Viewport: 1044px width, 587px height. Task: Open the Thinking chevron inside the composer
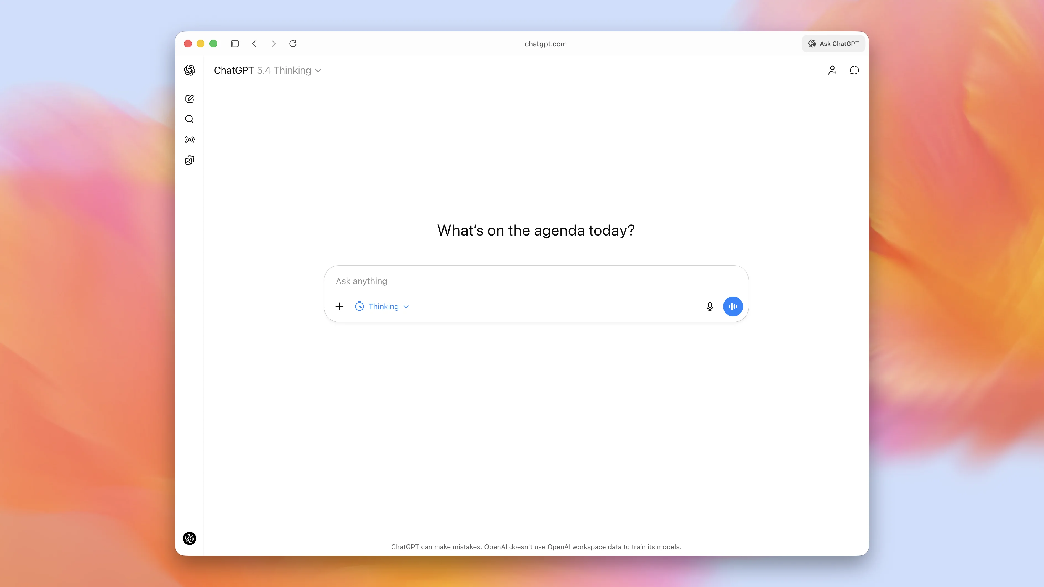point(406,306)
